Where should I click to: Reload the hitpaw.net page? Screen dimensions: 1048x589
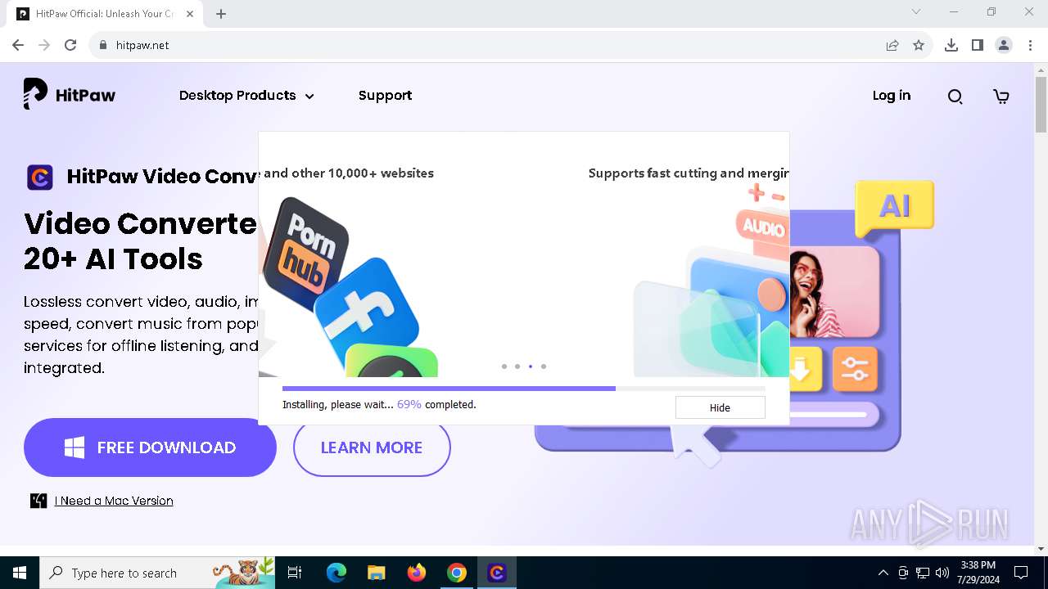tap(70, 45)
